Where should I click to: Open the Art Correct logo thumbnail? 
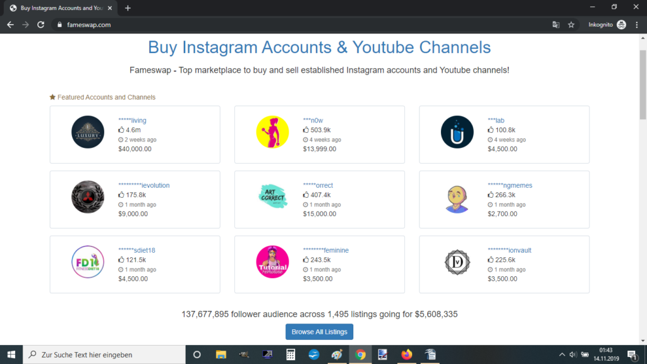point(272,197)
